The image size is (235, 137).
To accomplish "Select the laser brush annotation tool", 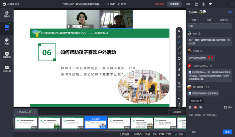I will (x=179, y=37).
